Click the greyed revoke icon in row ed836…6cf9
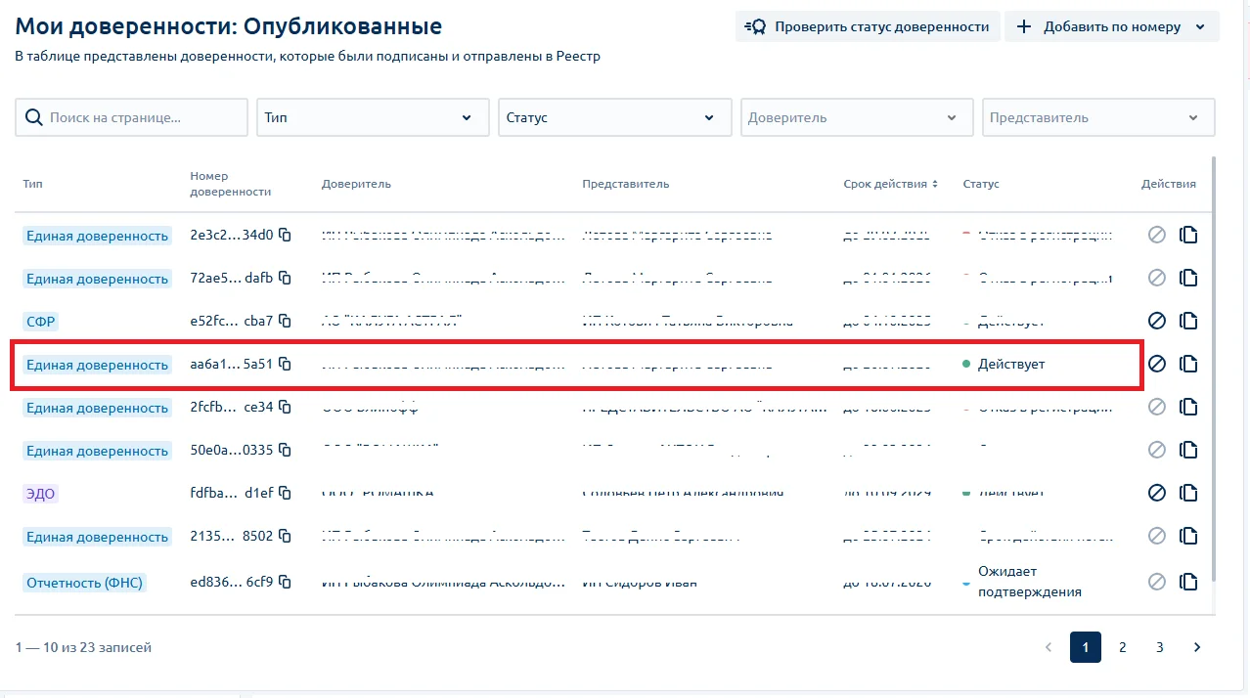Image resolution: width=1250 pixels, height=698 pixels. (1157, 582)
